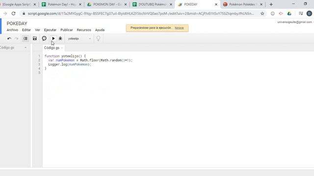Click the Logger.log line of code
The image size is (314, 176).
70,65
